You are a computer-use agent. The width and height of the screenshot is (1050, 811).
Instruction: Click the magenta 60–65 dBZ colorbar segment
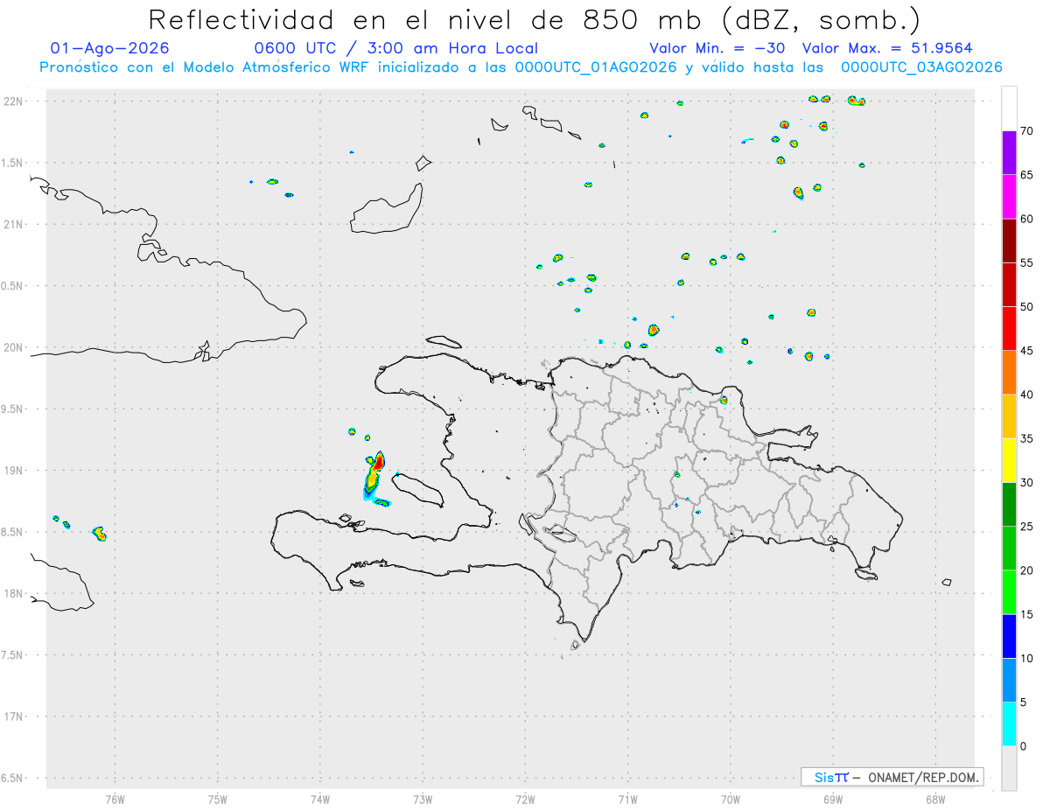[x=1009, y=196]
